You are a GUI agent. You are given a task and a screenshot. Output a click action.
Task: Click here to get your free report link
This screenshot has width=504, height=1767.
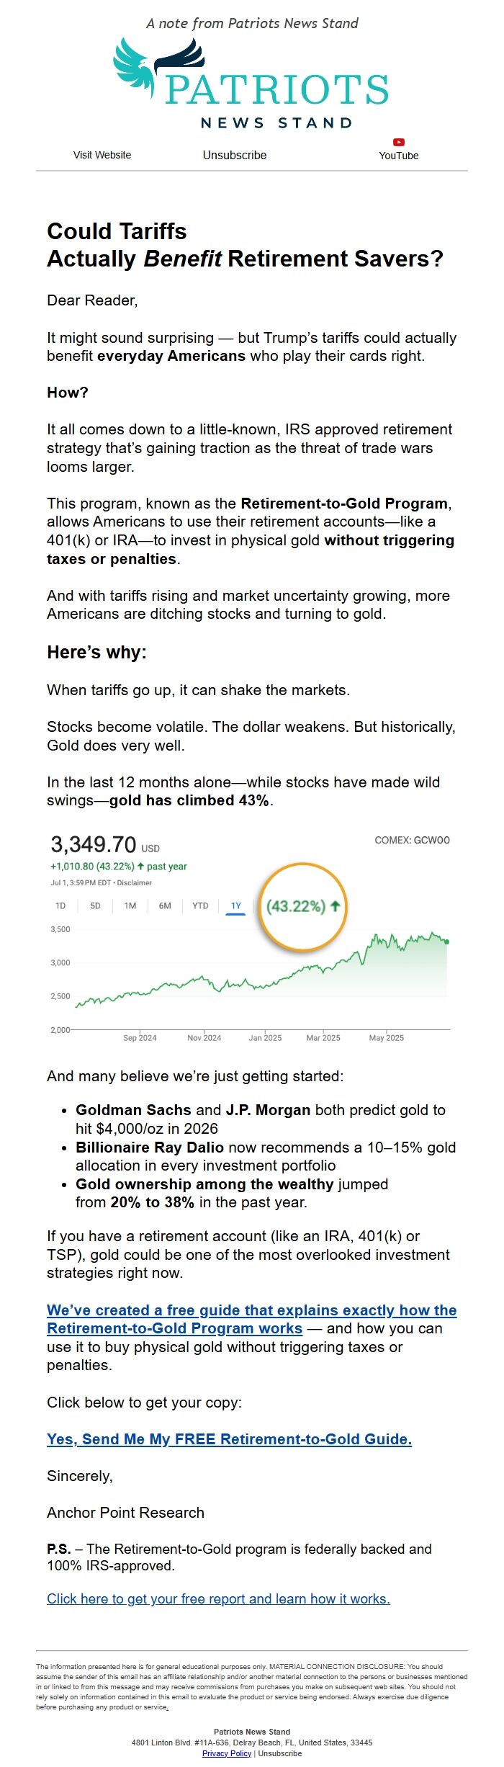218,1598
